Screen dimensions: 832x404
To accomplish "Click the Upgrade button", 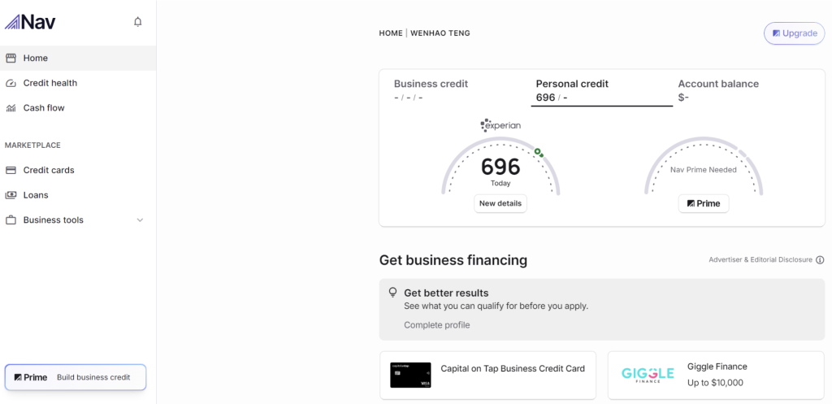I will (794, 33).
